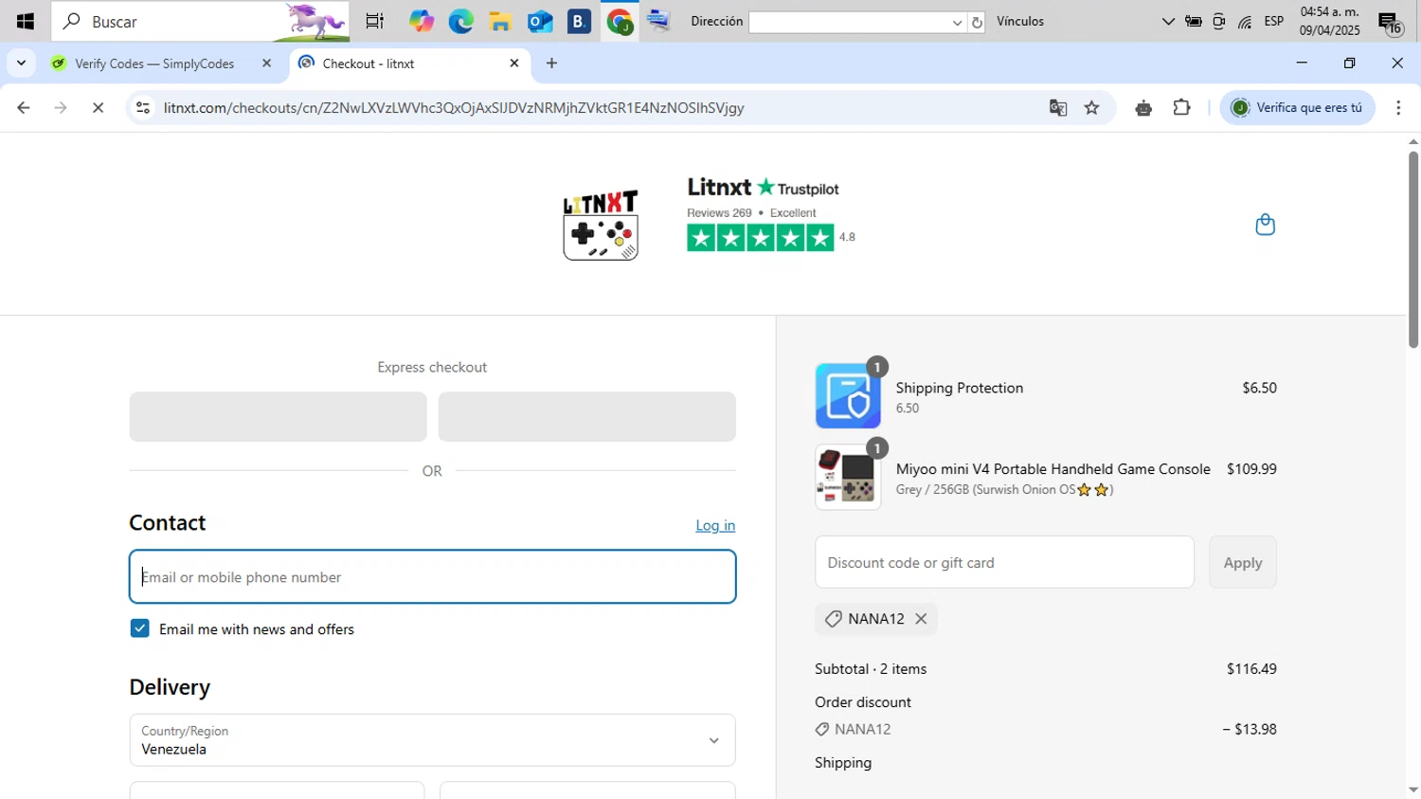Screen dimensions: 1421x799
Task: Expand the Dirección address dropdown
Action: click(x=958, y=22)
